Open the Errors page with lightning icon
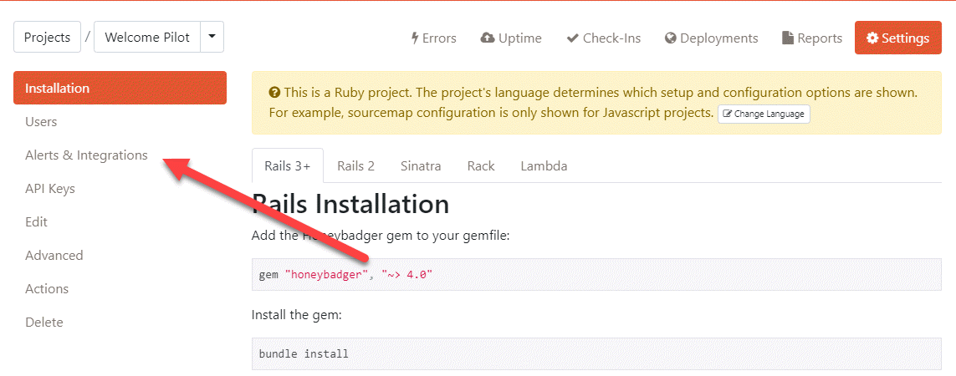The image size is (956, 376). click(433, 38)
